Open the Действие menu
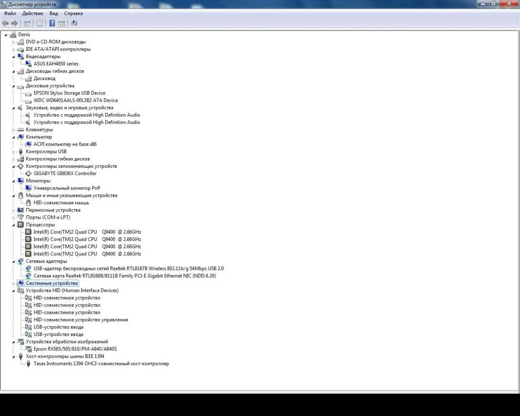 [33, 13]
